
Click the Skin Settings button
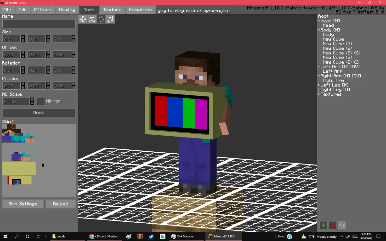pos(23,204)
